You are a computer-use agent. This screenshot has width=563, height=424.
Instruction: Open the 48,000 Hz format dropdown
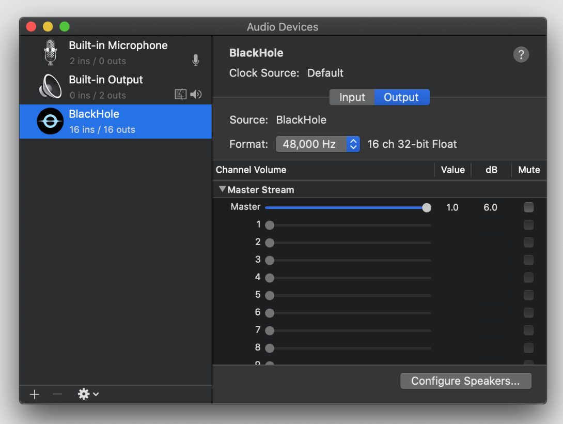click(x=318, y=144)
